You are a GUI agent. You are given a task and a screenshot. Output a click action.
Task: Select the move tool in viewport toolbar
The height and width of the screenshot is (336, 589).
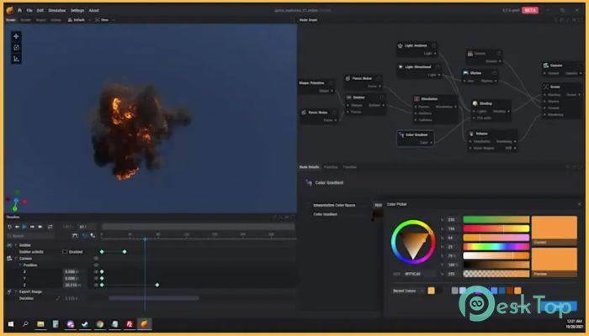[16, 36]
